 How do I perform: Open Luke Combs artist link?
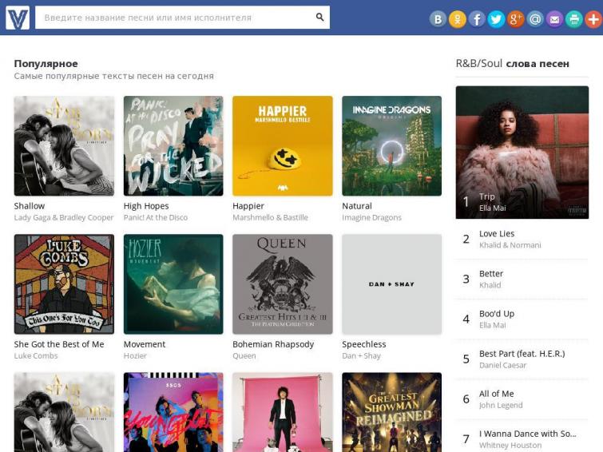pos(36,356)
